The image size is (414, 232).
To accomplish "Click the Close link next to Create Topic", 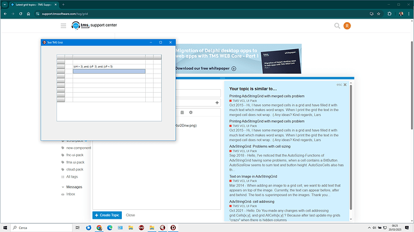I will [130, 215].
